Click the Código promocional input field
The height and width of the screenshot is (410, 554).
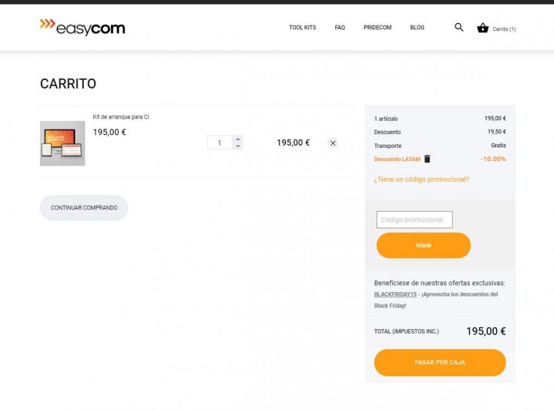(414, 219)
